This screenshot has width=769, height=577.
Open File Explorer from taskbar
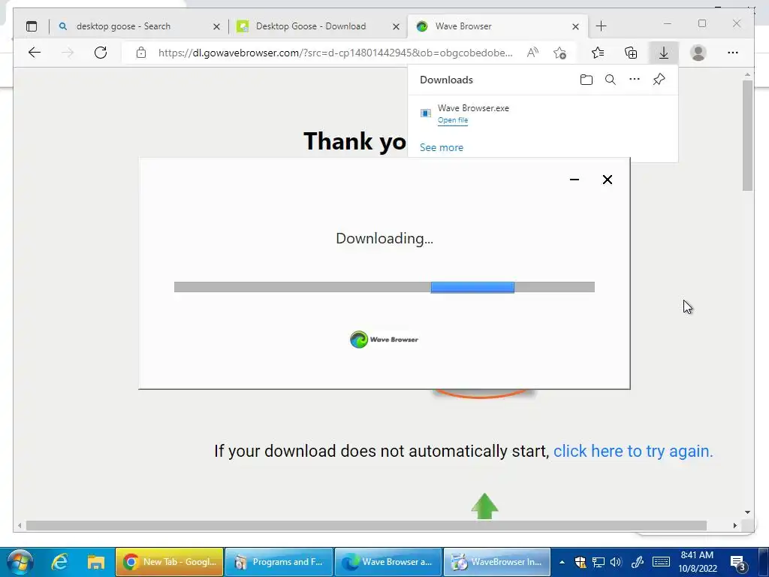click(96, 562)
